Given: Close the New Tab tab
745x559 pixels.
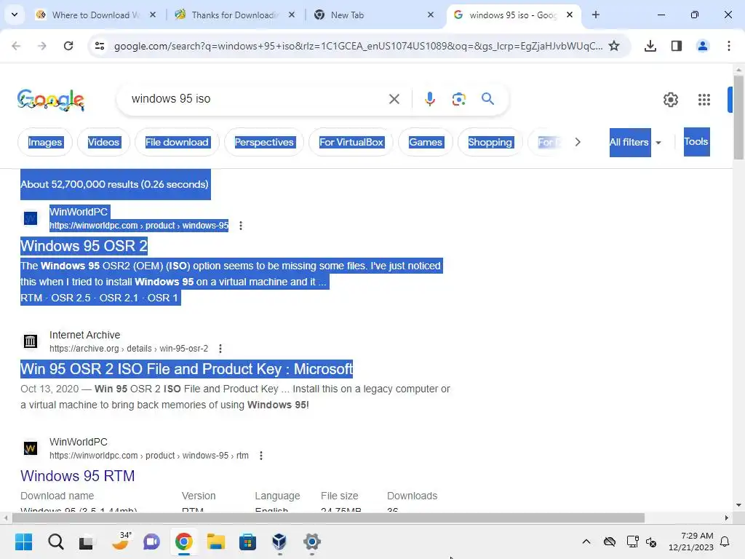Looking at the screenshot, I should tap(431, 15).
